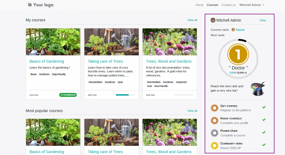Click the Power User silver badge icon
The width and height of the screenshot is (285, 155).
point(214,133)
